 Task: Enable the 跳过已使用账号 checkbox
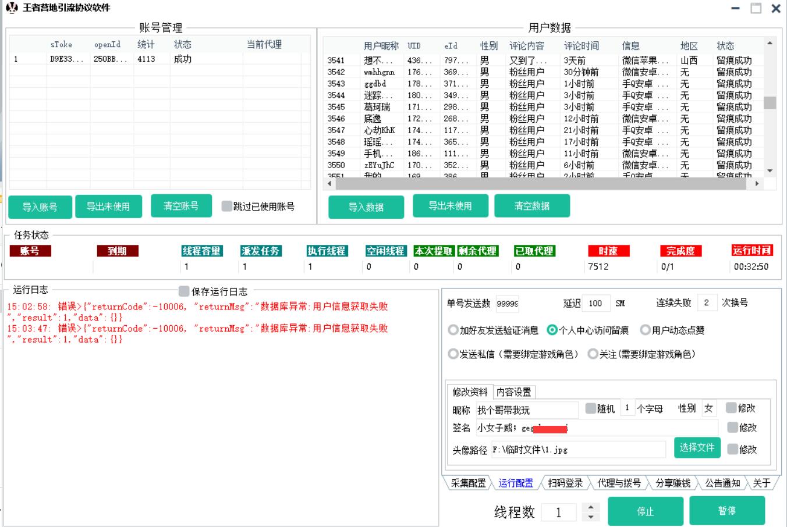pos(227,206)
